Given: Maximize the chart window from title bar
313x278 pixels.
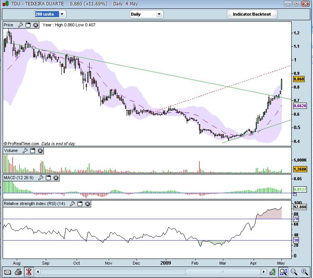Looking at the screenshot, I should click(x=297, y=3).
